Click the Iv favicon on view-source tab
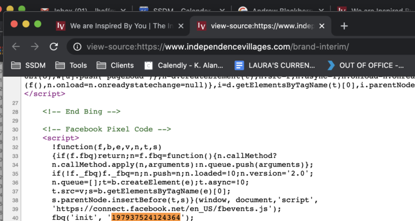 coord(202,26)
